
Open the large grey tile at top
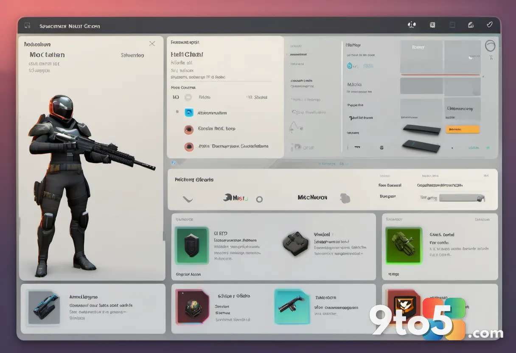[x=421, y=57]
